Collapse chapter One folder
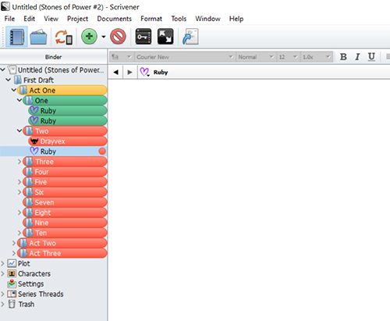The height and width of the screenshot is (321, 390). click(x=19, y=100)
